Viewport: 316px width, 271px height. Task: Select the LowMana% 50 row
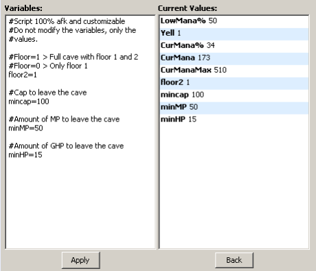pos(234,21)
